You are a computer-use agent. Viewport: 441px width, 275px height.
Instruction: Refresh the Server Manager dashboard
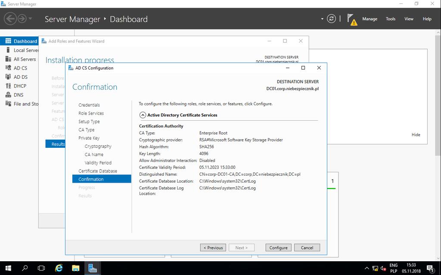coord(331,19)
